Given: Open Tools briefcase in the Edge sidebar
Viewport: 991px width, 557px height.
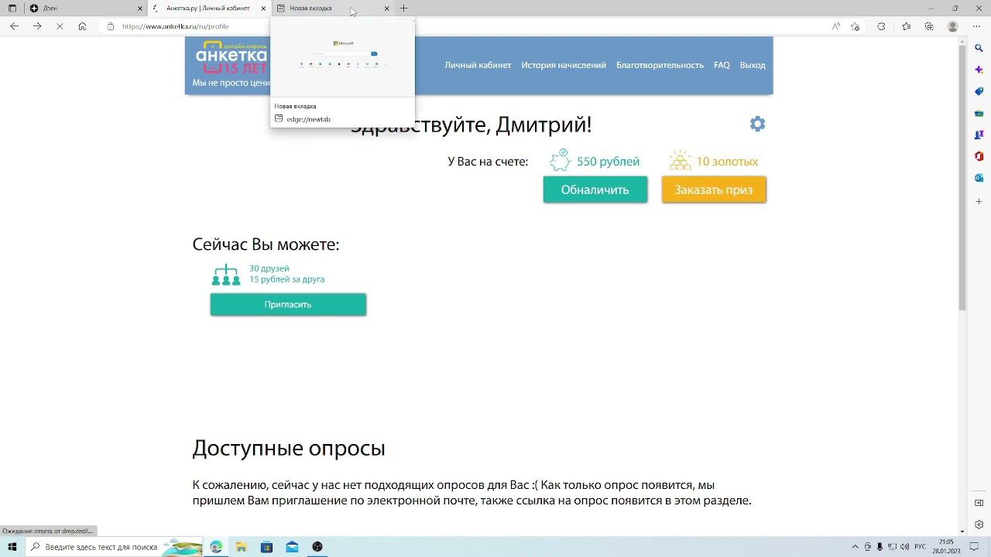Looking at the screenshot, I should 979,113.
